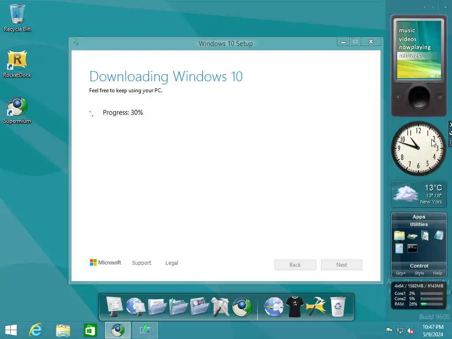
Task: Open File Explorer from taskbar
Action: pyautogui.click(x=63, y=330)
